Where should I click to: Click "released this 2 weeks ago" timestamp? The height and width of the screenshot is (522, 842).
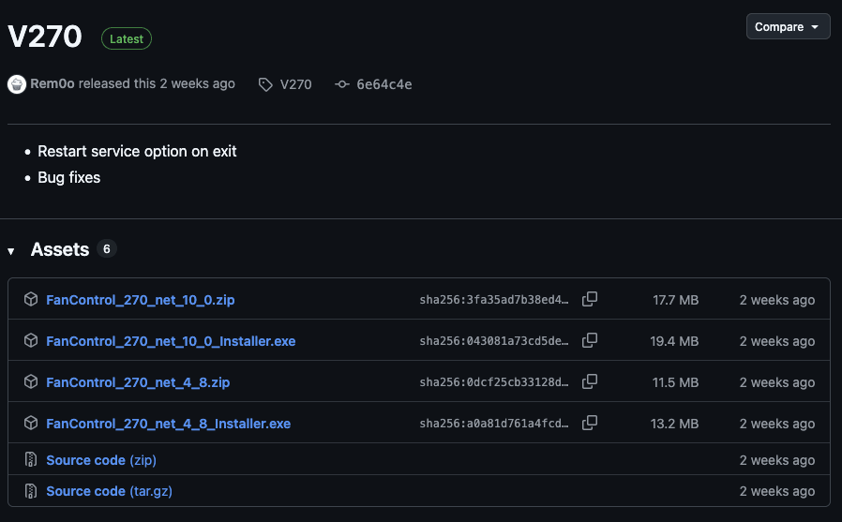[157, 83]
